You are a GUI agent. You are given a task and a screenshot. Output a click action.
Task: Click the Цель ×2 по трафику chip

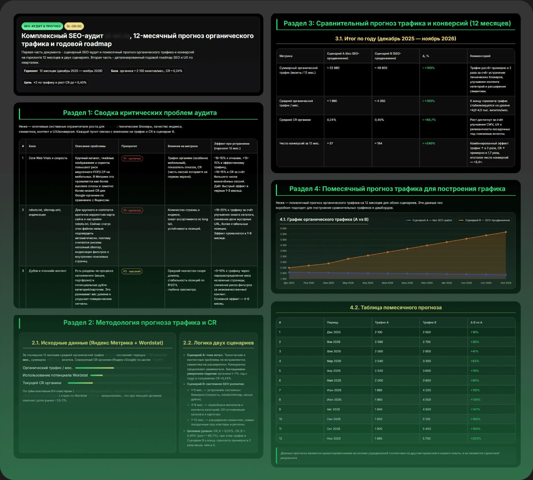pyautogui.click(x=55, y=83)
